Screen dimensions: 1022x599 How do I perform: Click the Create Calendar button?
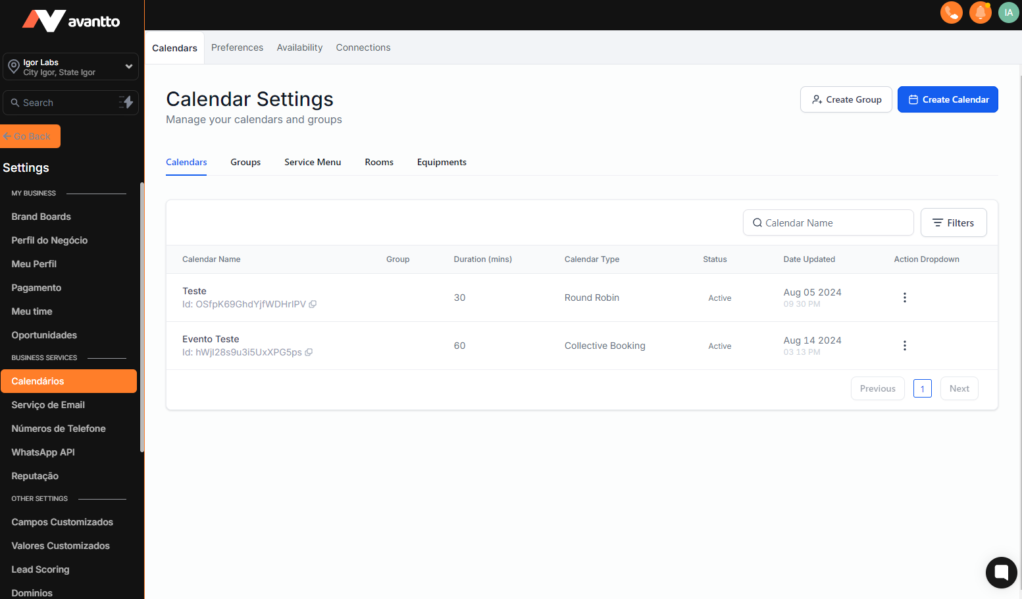tap(948, 99)
